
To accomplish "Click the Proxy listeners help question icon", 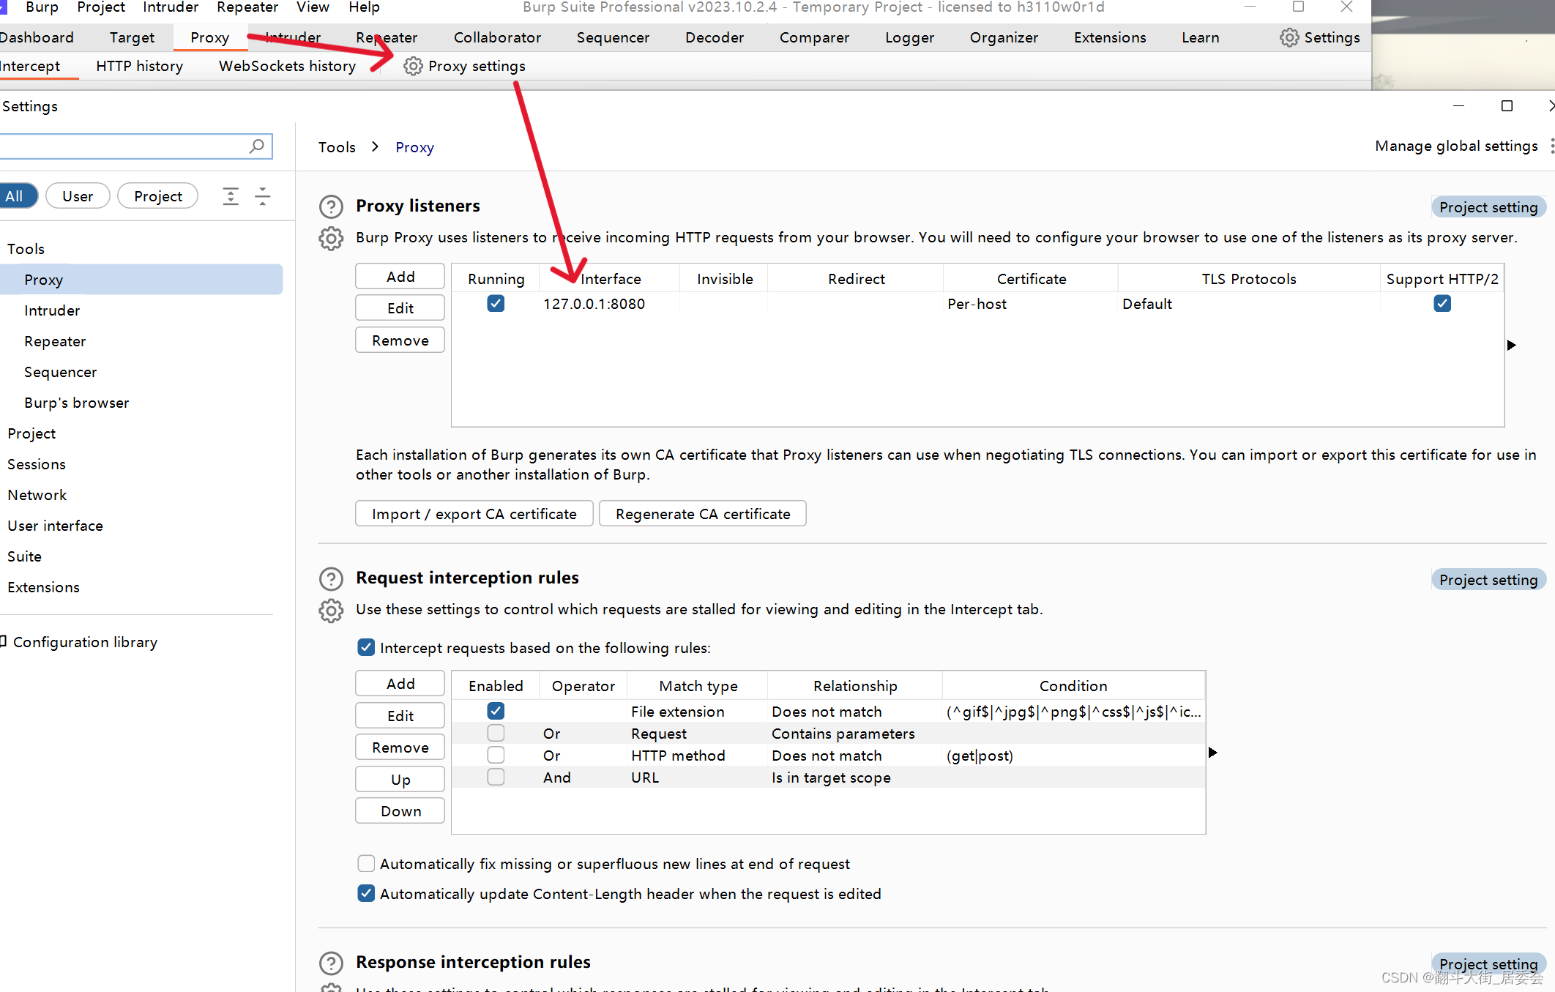I will (x=331, y=206).
